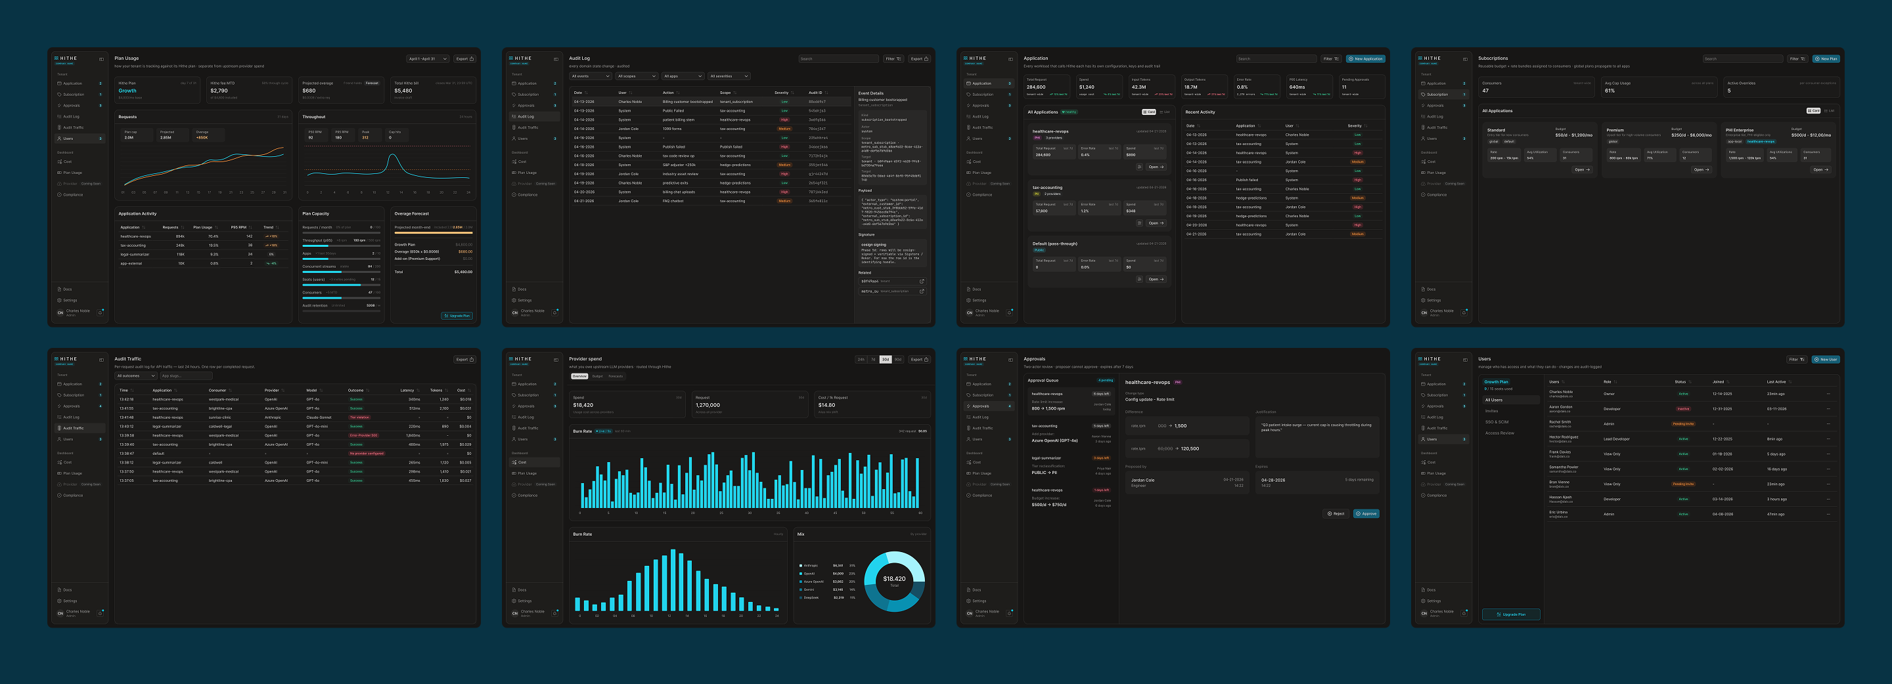Screen dimensions: 1892x684
Task: Open All outcomes dropdown on Audit Traffic
Action: pos(136,375)
